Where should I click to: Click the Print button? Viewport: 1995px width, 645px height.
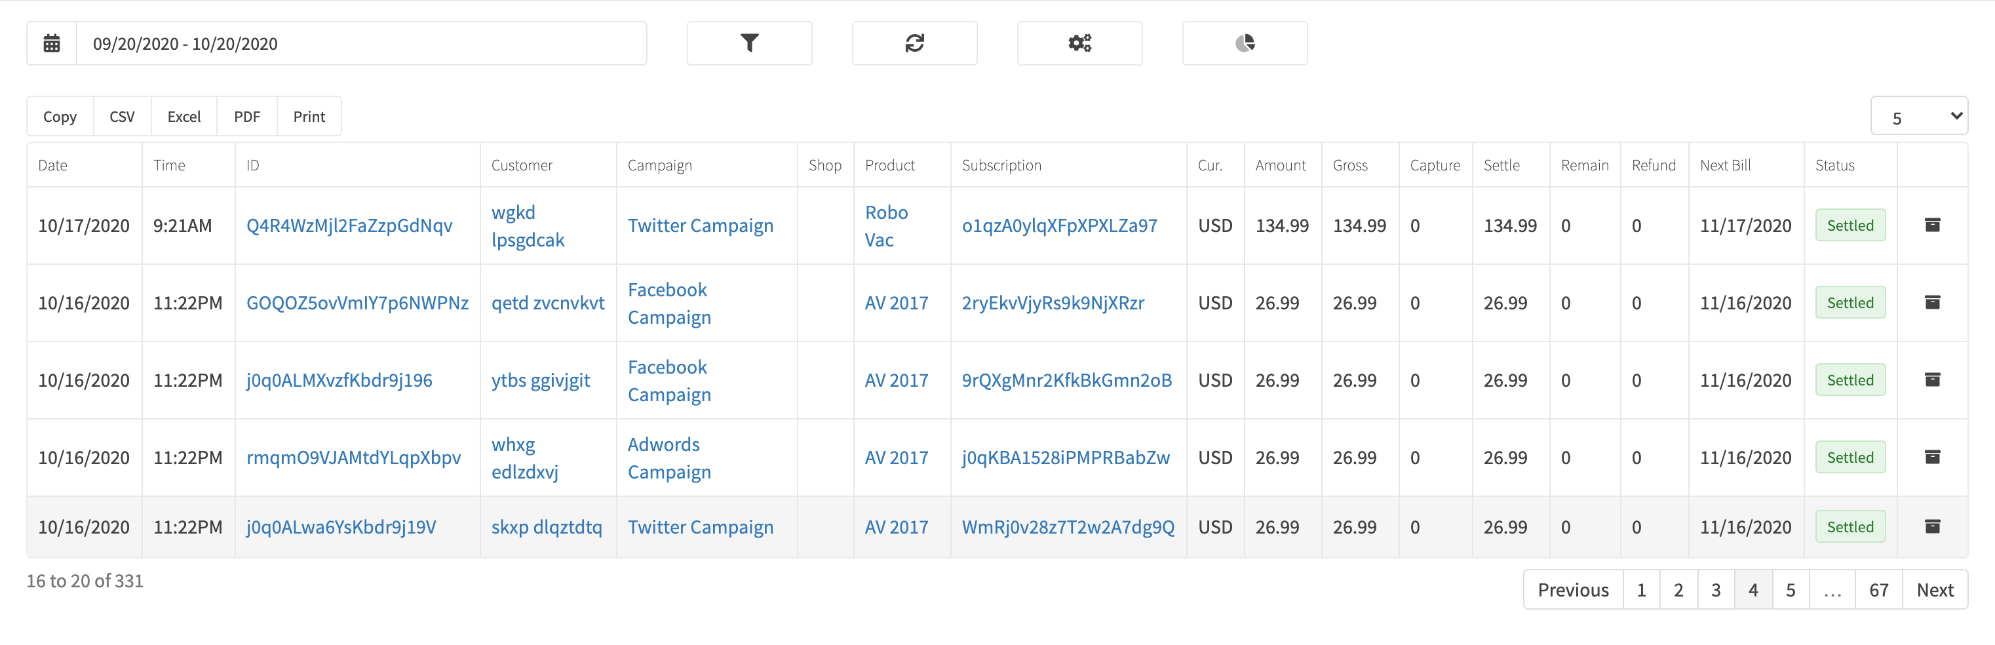coord(309,116)
